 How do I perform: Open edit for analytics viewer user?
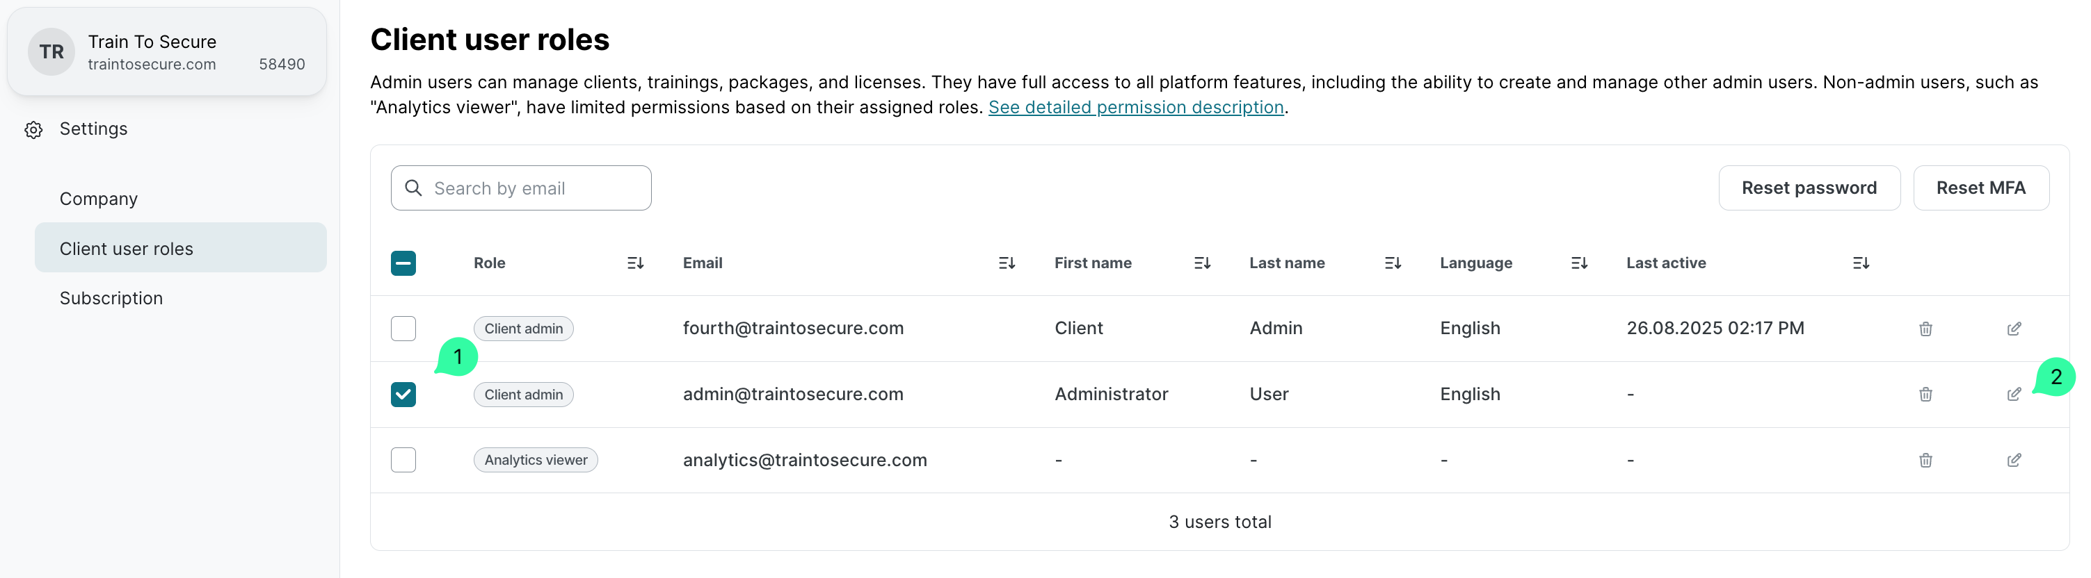tap(2013, 460)
